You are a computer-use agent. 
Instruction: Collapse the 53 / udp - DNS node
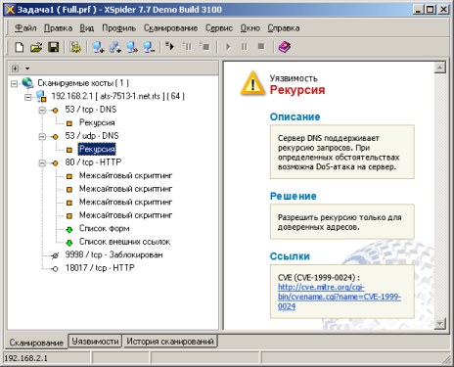click(x=42, y=136)
